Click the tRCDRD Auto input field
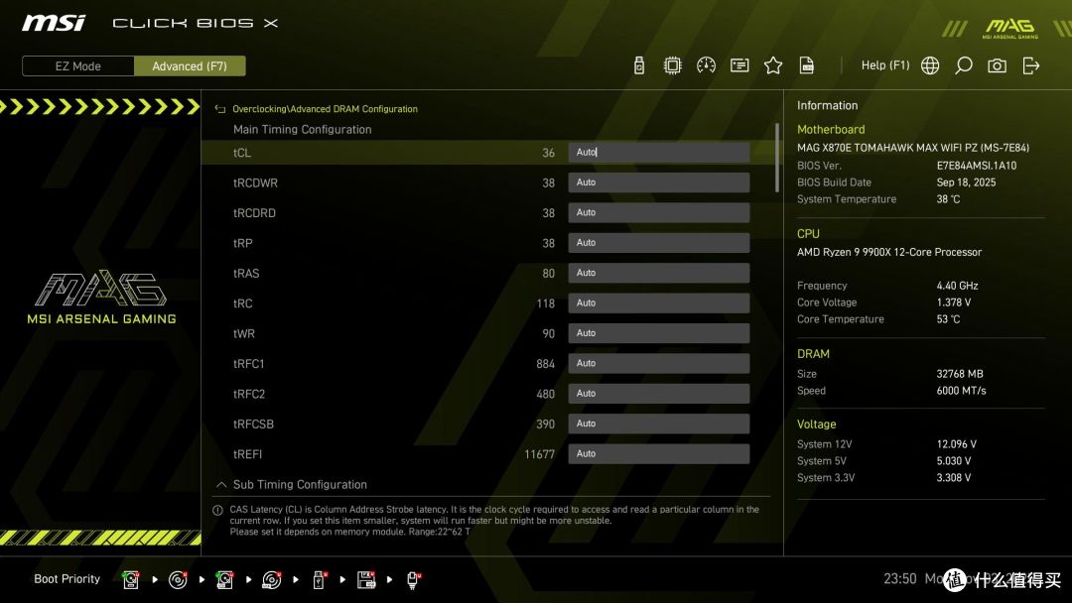 click(658, 212)
